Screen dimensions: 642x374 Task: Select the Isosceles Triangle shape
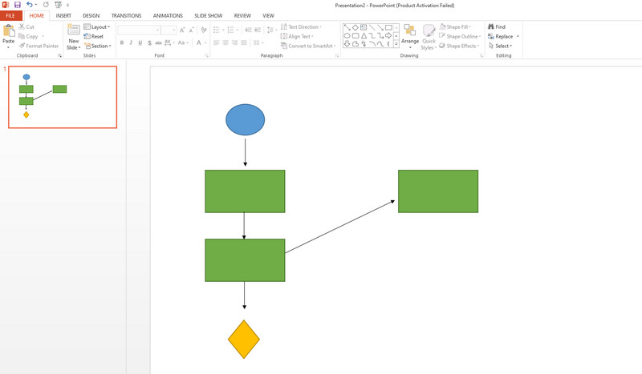(364, 36)
